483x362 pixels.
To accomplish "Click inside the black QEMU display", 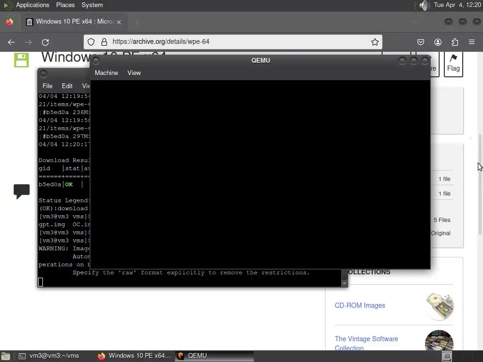I will pyautogui.click(x=260, y=174).
